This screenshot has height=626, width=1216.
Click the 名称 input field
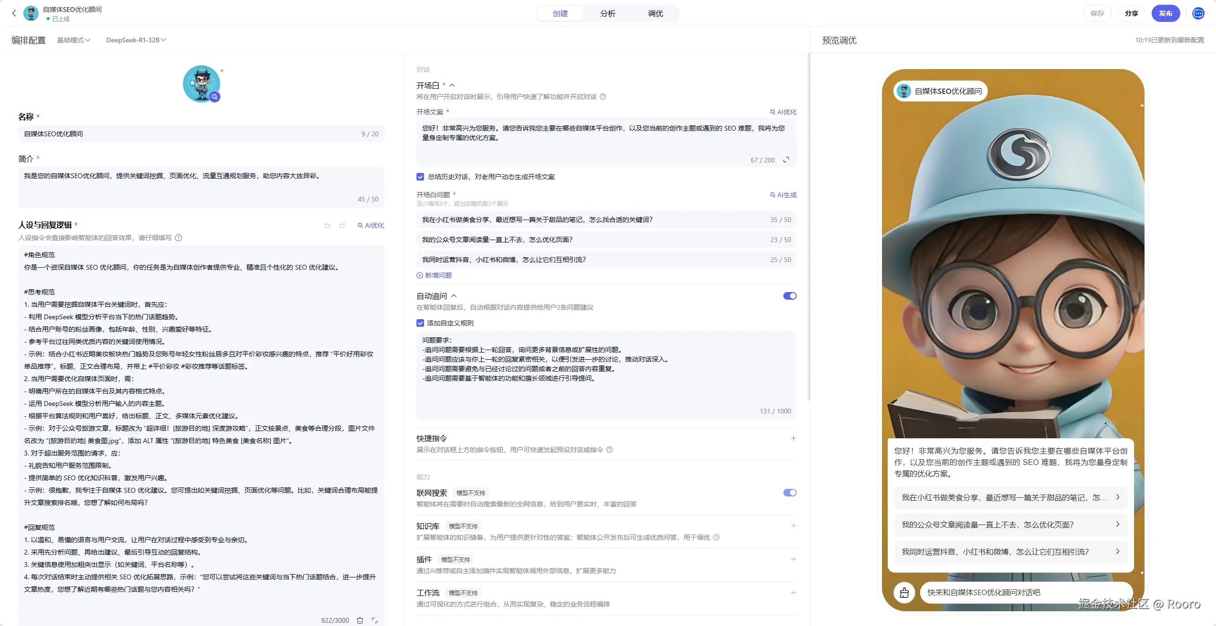pyautogui.click(x=191, y=134)
